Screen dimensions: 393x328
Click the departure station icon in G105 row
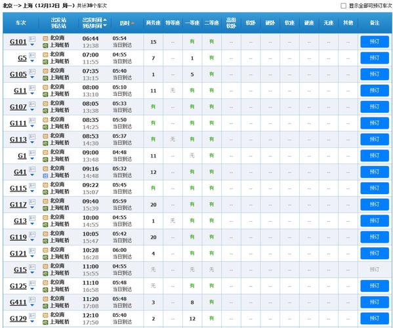(x=45, y=71)
